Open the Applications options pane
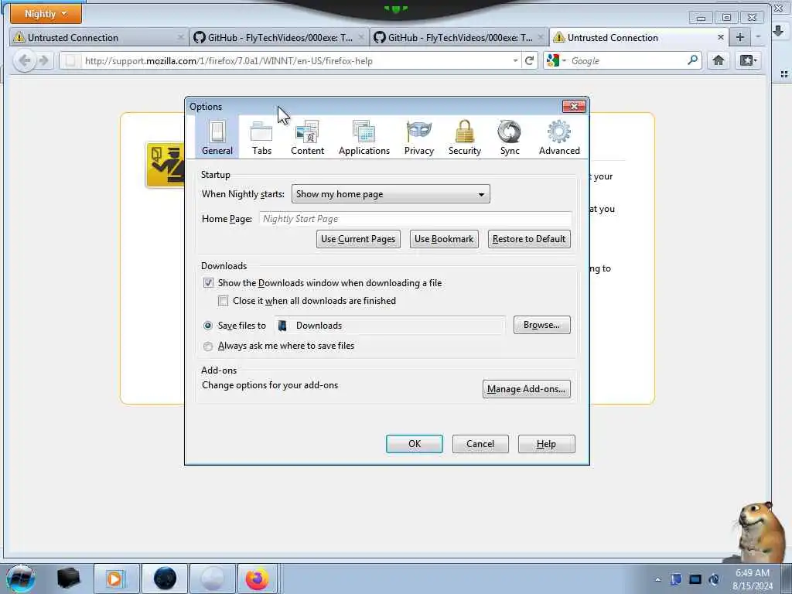792x594 pixels. click(x=364, y=138)
